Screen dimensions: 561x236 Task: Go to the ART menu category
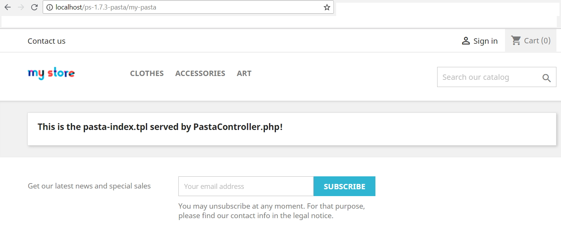click(x=244, y=73)
